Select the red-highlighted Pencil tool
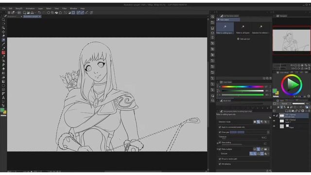 pyautogui.click(x=3, y=52)
